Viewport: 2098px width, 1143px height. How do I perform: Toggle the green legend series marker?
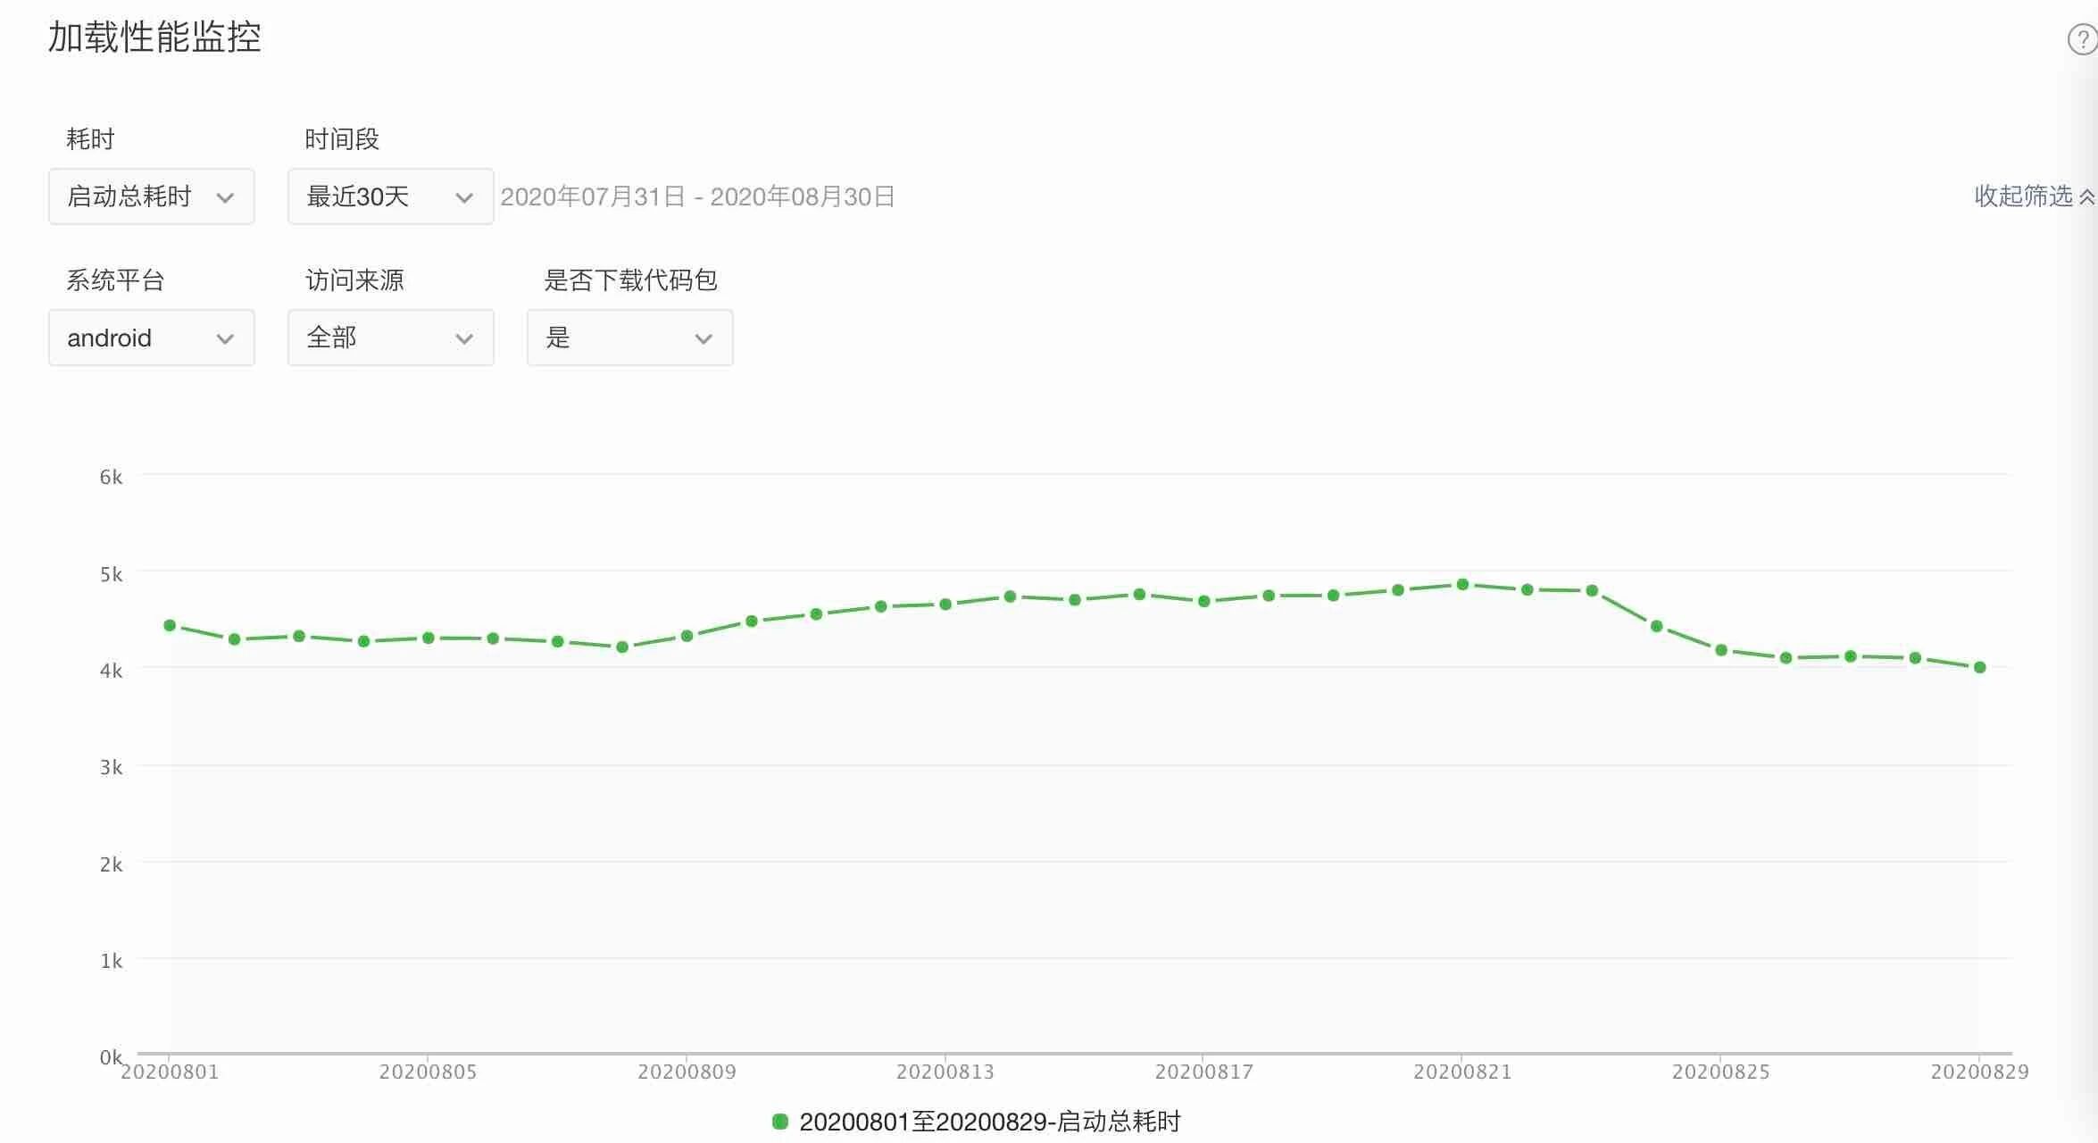[x=780, y=1122]
